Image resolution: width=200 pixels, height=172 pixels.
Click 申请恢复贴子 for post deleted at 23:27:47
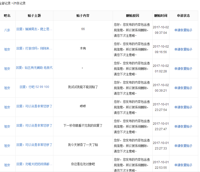point(183,126)
